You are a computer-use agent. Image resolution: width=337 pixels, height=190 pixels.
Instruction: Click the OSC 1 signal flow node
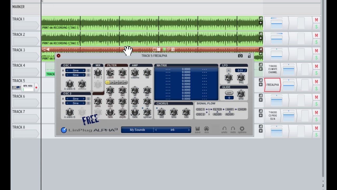200,109
